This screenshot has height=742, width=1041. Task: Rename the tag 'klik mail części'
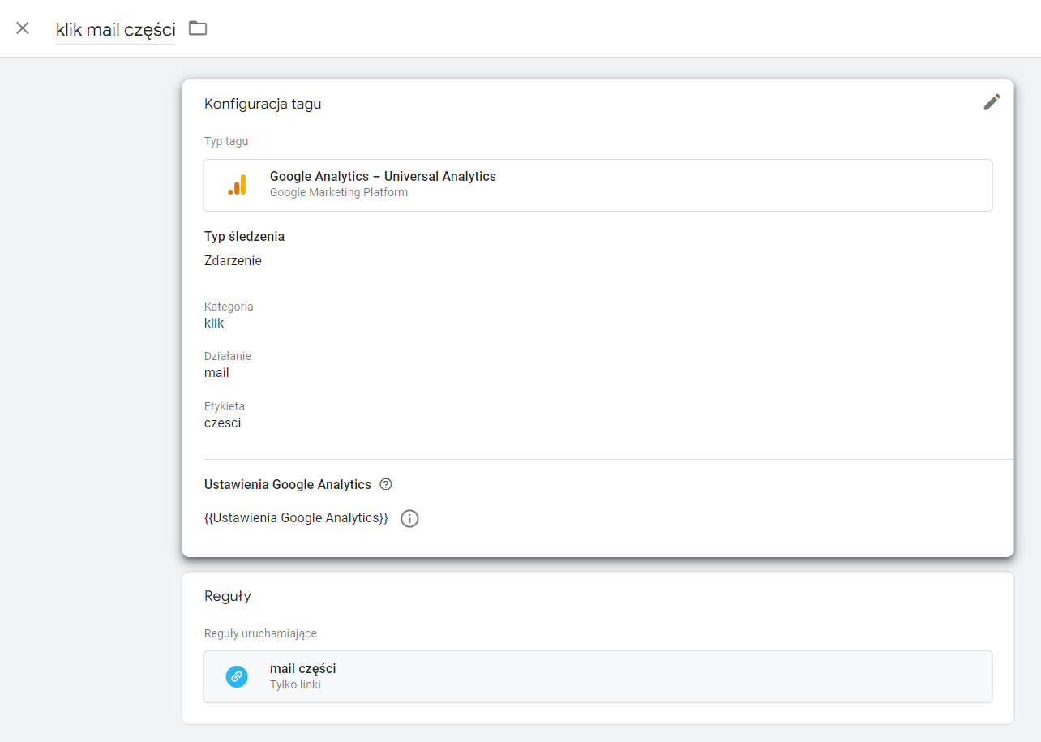115,30
